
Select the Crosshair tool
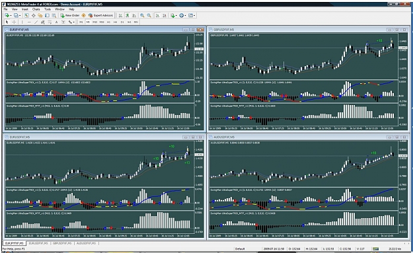pos(14,22)
